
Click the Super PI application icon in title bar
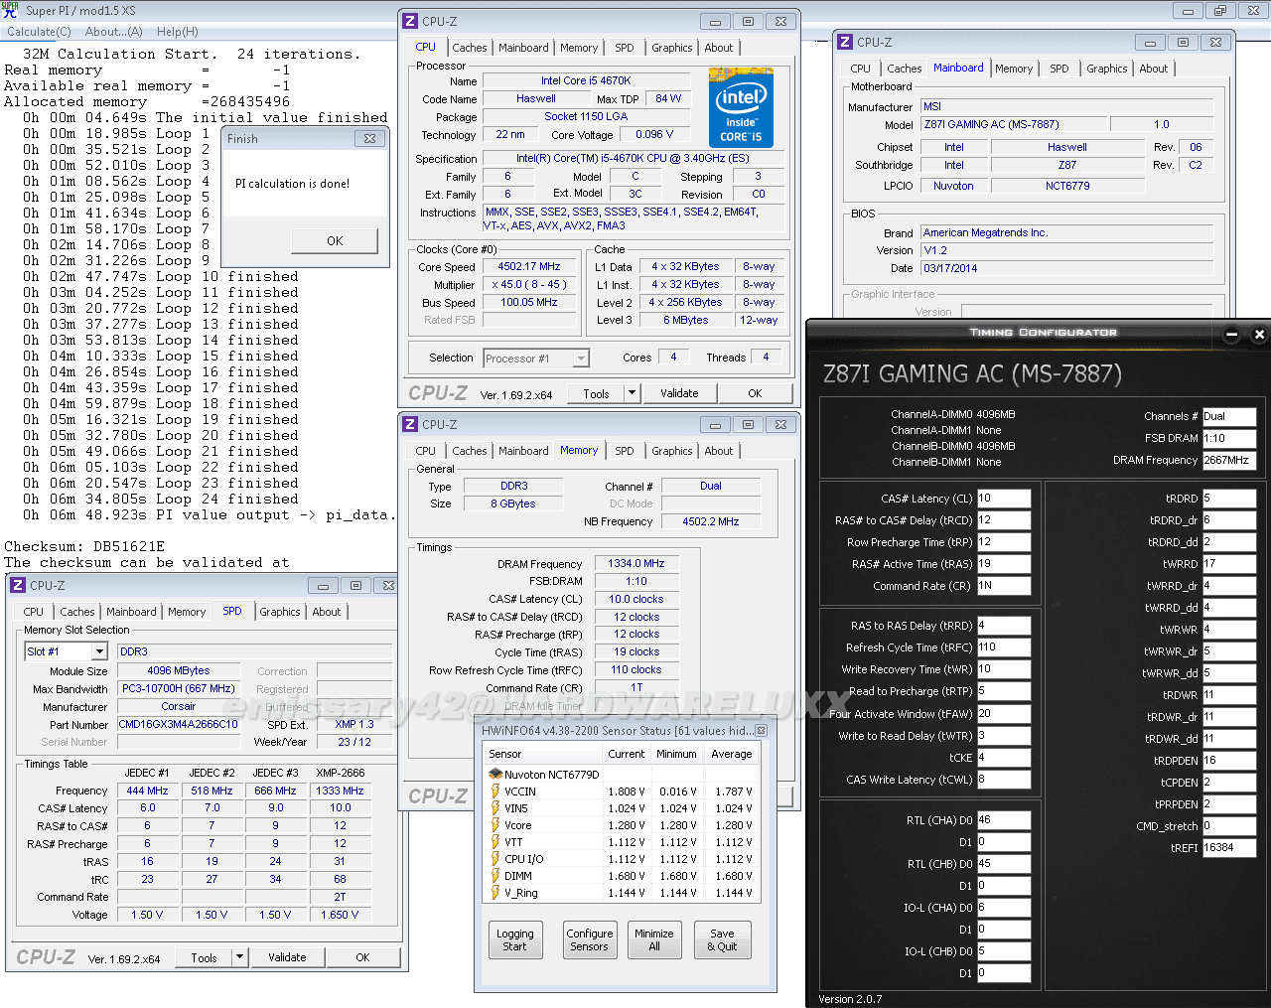tap(10, 10)
